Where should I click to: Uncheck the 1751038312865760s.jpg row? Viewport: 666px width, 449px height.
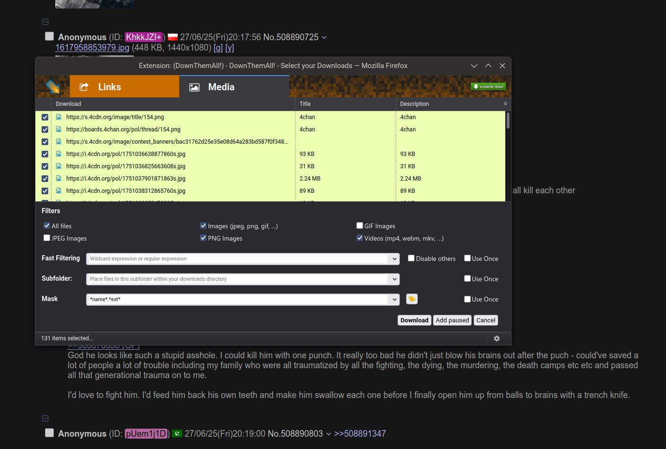[x=45, y=191]
